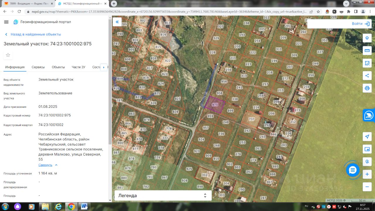
Task: Collapse address with Свернуть link
Action: (48, 165)
